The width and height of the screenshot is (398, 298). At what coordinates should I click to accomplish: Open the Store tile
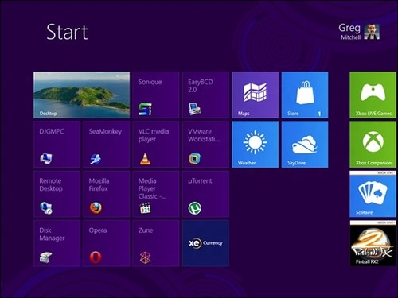point(305,95)
